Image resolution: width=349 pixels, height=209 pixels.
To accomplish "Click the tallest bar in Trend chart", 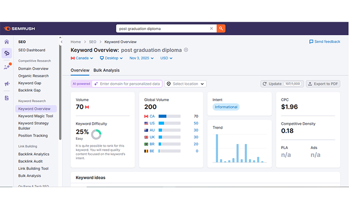I will pyautogui.click(x=217, y=148).
